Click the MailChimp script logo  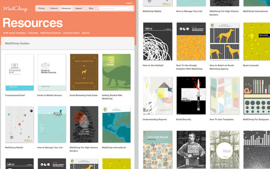(15, 9)
